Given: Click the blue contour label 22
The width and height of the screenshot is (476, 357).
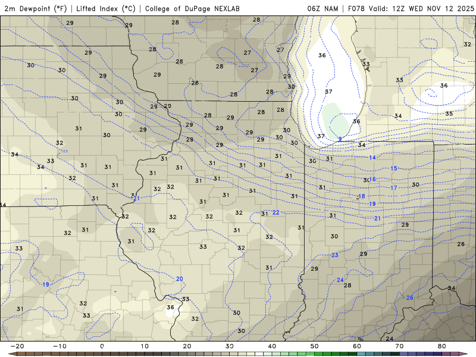Looking at the screenshot, I should [276, 212].
